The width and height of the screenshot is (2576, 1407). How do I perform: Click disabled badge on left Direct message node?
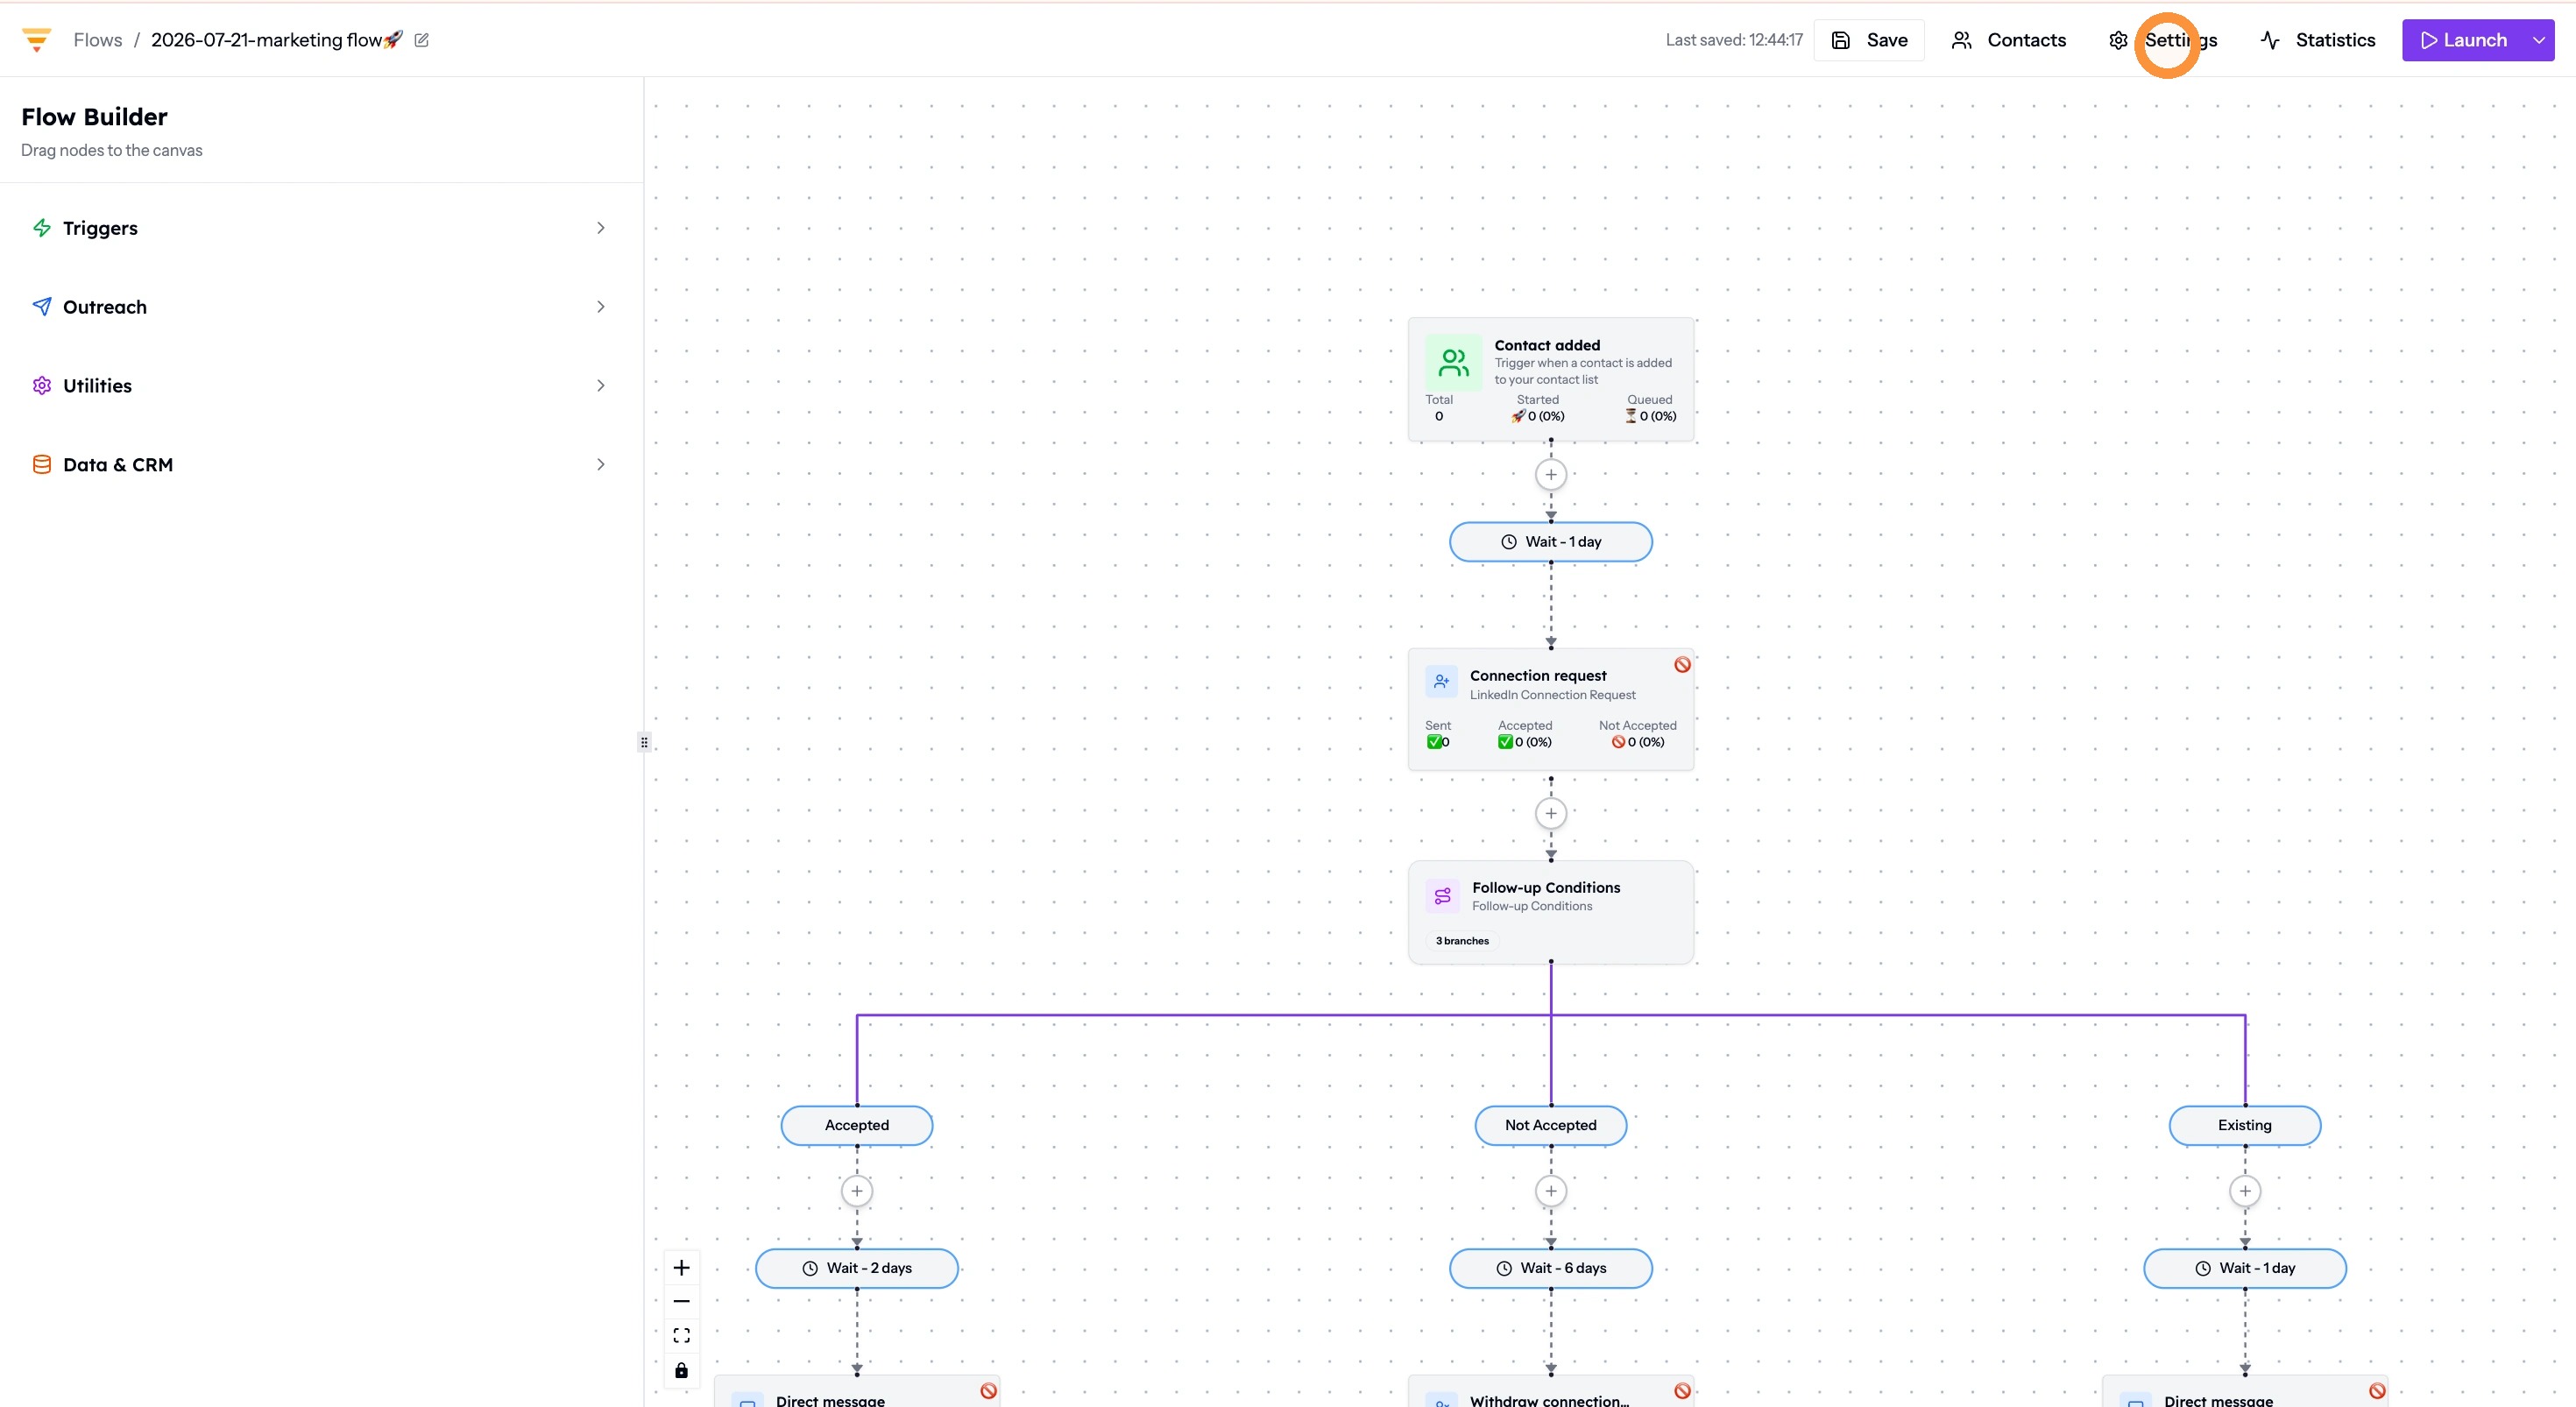pos(988,1391)
